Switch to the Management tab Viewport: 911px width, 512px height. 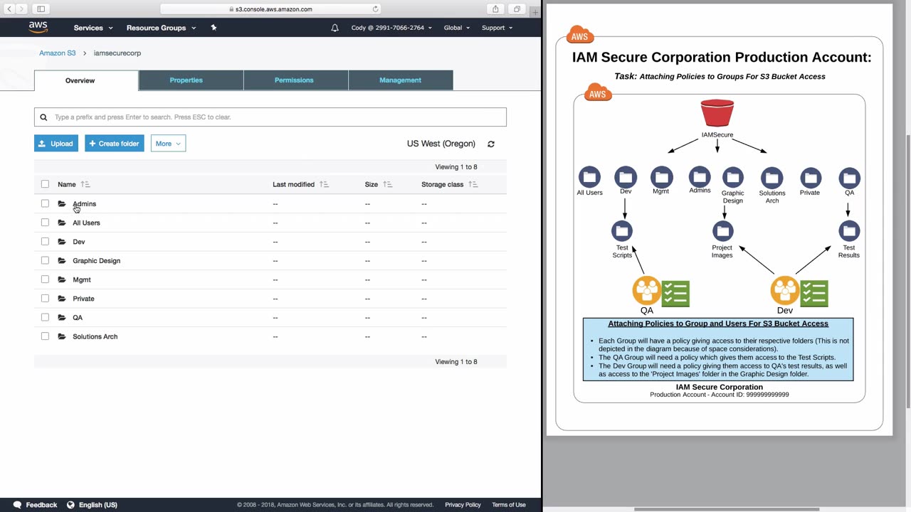click(401, 80)
